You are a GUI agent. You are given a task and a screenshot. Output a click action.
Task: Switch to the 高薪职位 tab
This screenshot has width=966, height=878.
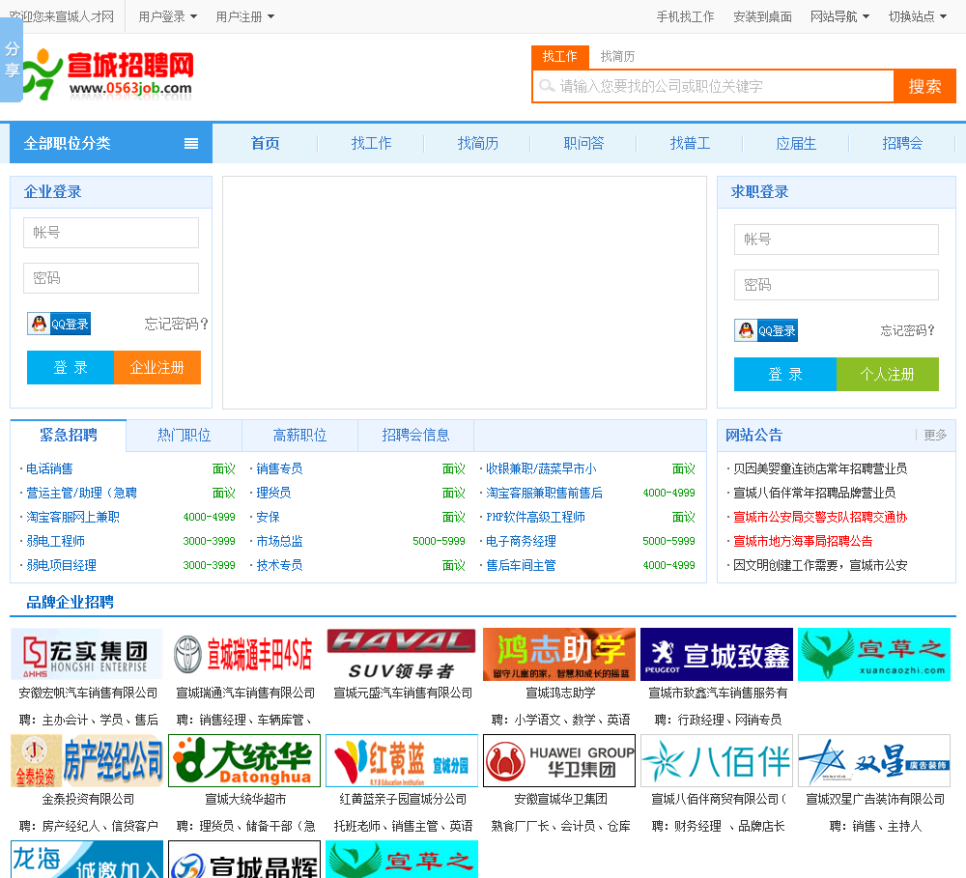tap(299, 435)
